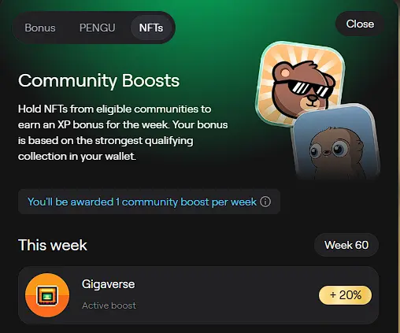
Task: Click the Week 60 badge
Action: coord(346,245)
